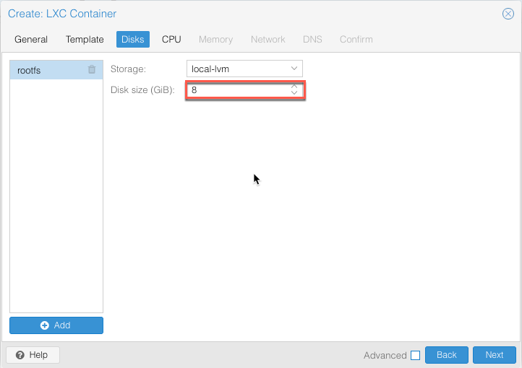The width and height of the screenshot is (522, 368).
Task: Open the Network tab
Action: click(268, 39)
